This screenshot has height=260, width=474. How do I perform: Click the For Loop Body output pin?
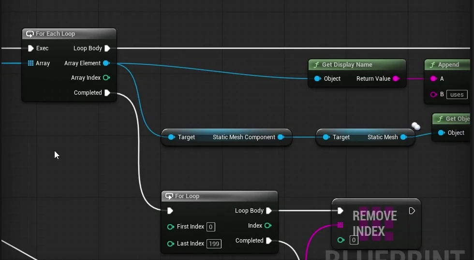(269, 211)
